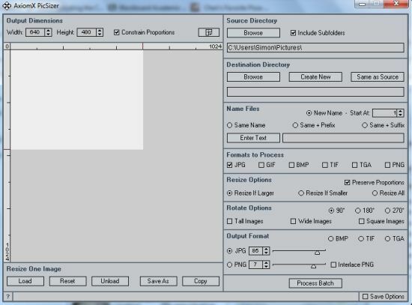Check the TIF format to process
The height and width of the screenshot is (305, 412).
(x=325, y=165)
